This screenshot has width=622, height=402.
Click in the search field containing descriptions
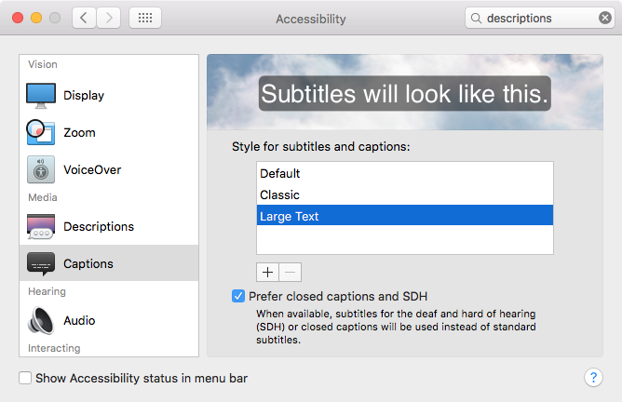539,18
